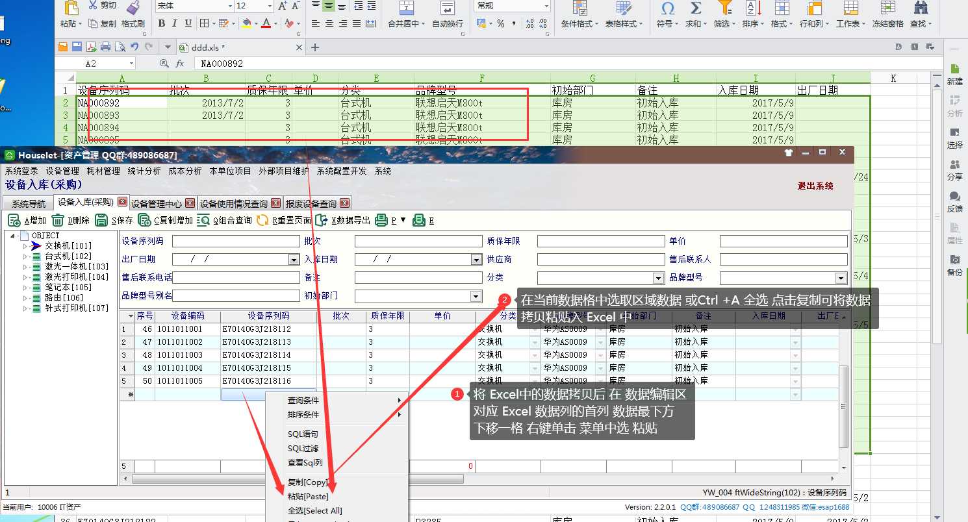968x522 pixels.
Task: Open the font color red A swatch
Action: [x=266, y=23]
